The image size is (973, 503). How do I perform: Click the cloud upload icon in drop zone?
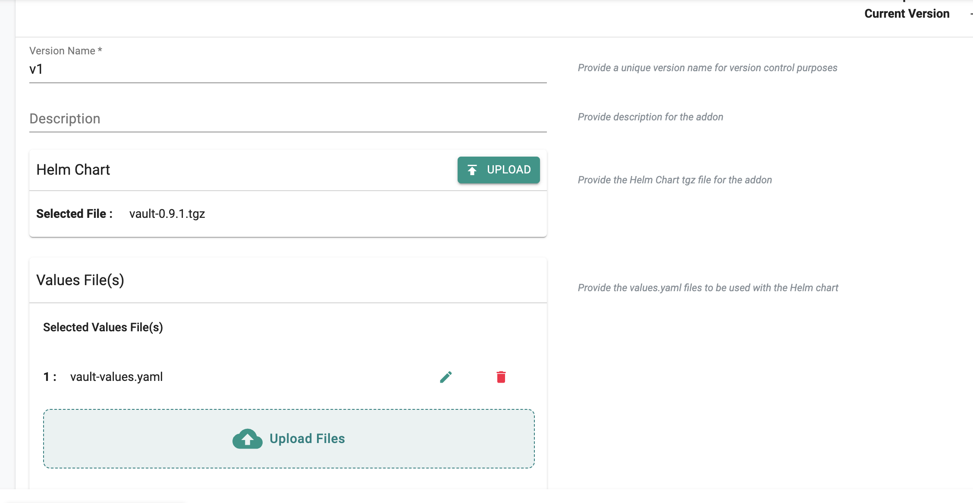click(x=248, y=439)
